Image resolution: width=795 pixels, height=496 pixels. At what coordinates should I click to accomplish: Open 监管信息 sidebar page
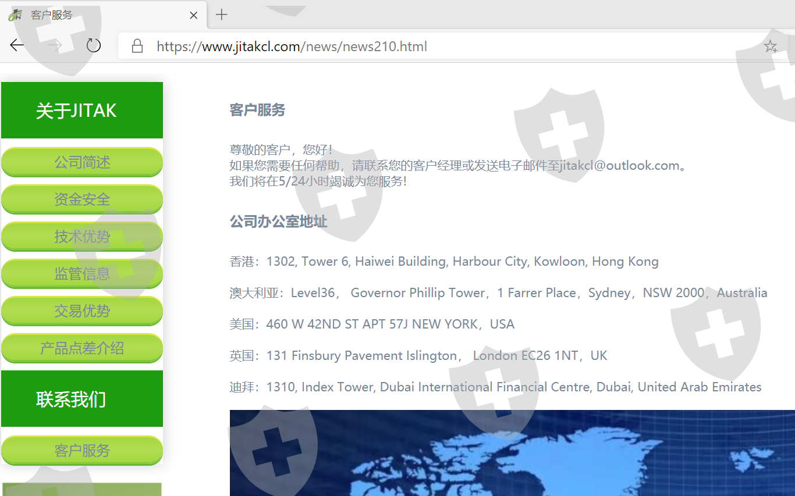[x=82, y=274]
